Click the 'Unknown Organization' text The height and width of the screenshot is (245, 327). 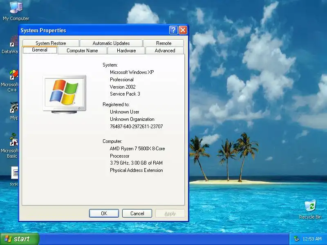(x=132, y=119)
